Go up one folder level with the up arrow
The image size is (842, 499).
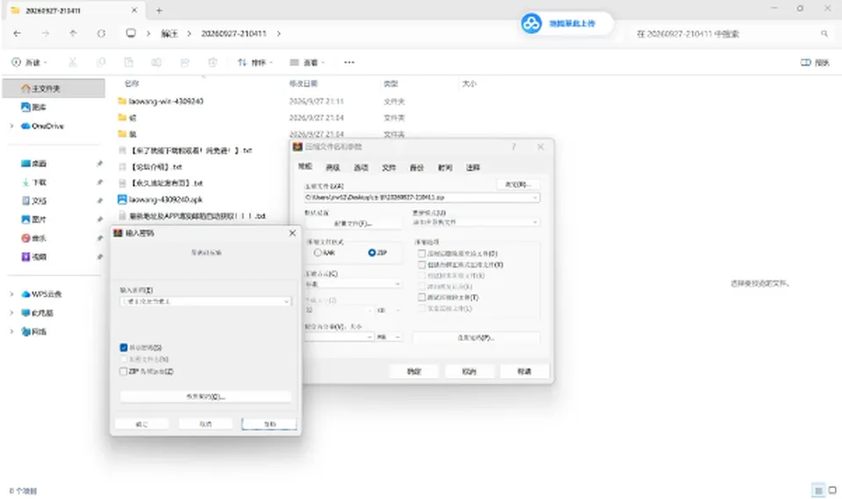[x=73, y=33]
